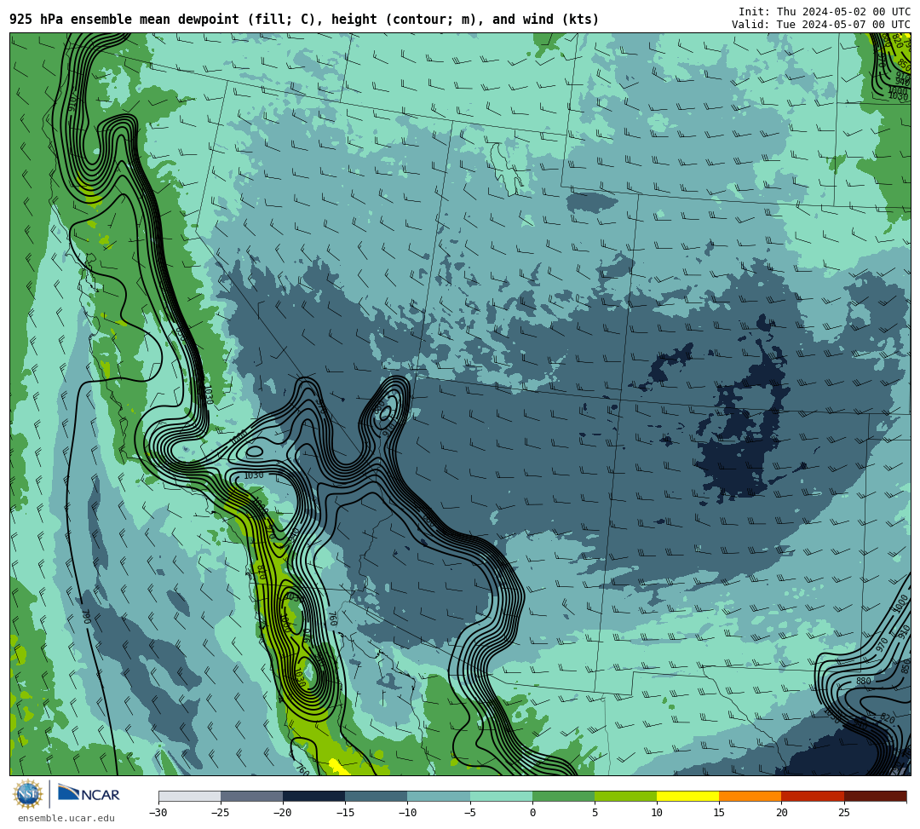Click the 880 contour label at lower right
920x829 pixels.
864,681
